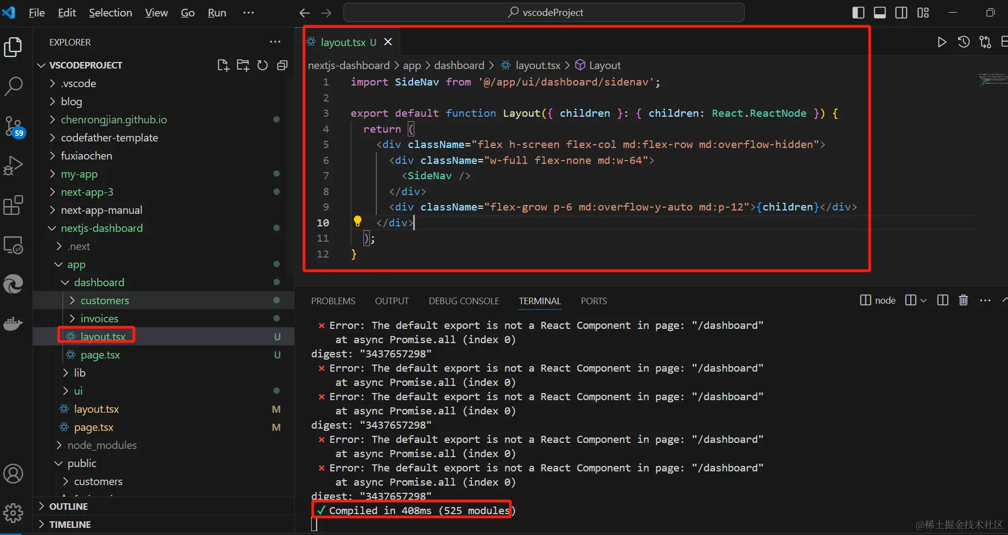Toggle primary side bar visibility
Screen dimensions: 1008x535
[859, 13]
